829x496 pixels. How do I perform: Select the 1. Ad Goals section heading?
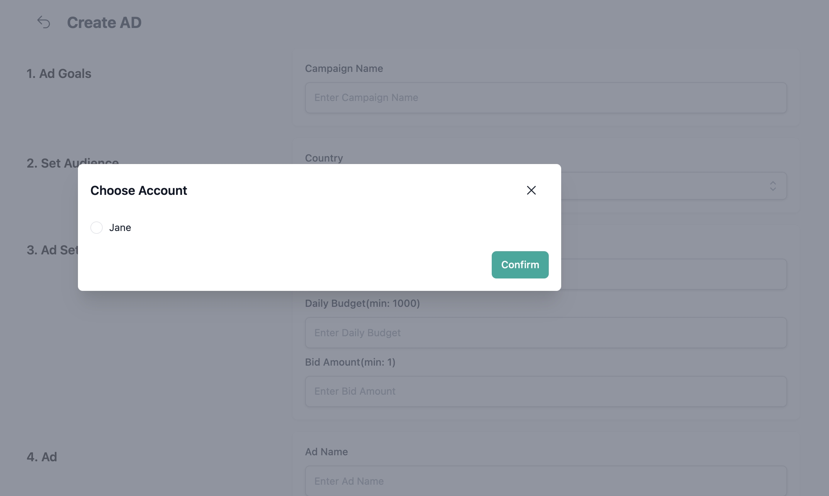click(59, 74)
